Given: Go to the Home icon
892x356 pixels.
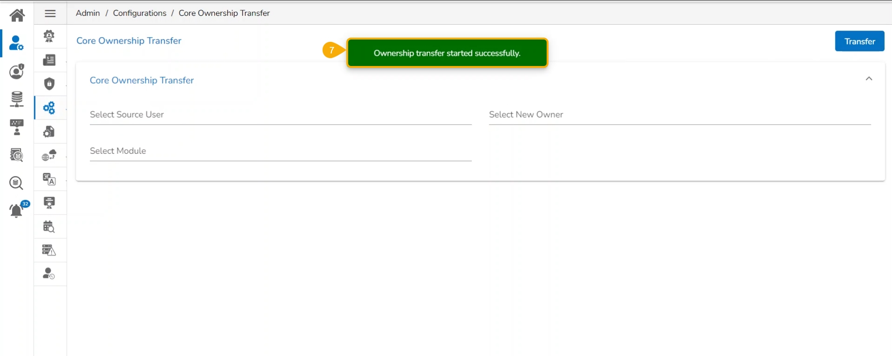Looking at the screenshot, I should (17, 15).
